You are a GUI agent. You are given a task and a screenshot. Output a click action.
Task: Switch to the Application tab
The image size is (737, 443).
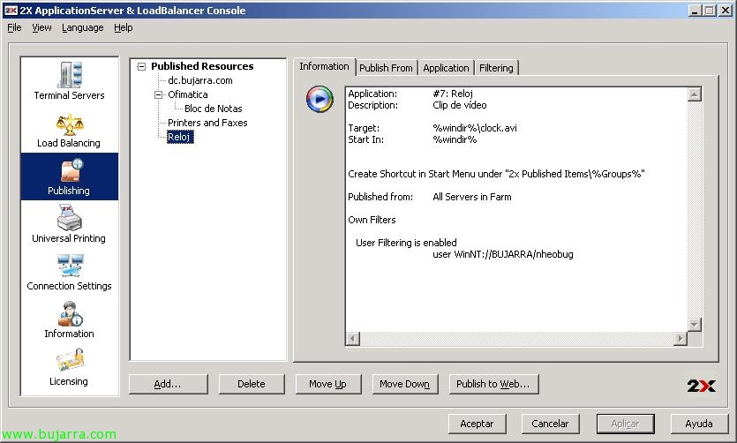[446, 68]
